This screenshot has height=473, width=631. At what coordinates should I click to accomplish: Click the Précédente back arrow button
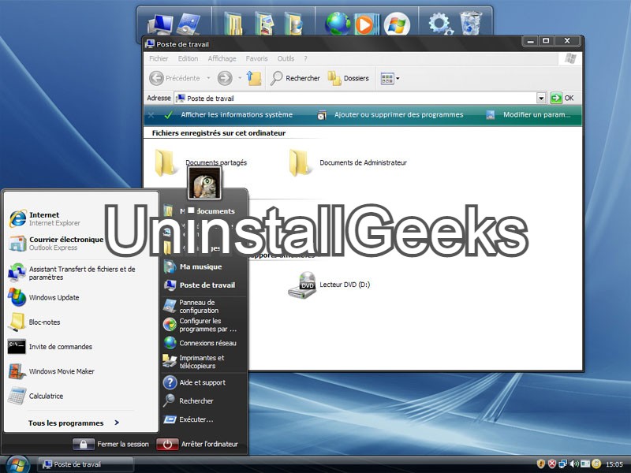(174, 78)
